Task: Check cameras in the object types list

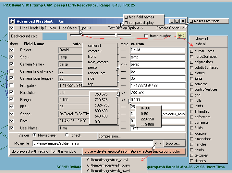Action: (192, 84)
